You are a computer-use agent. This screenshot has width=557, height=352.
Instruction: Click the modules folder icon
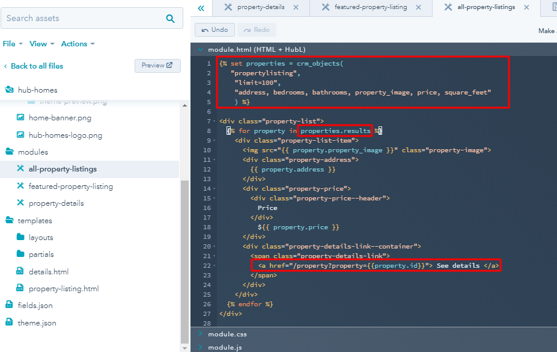point(10,152)
